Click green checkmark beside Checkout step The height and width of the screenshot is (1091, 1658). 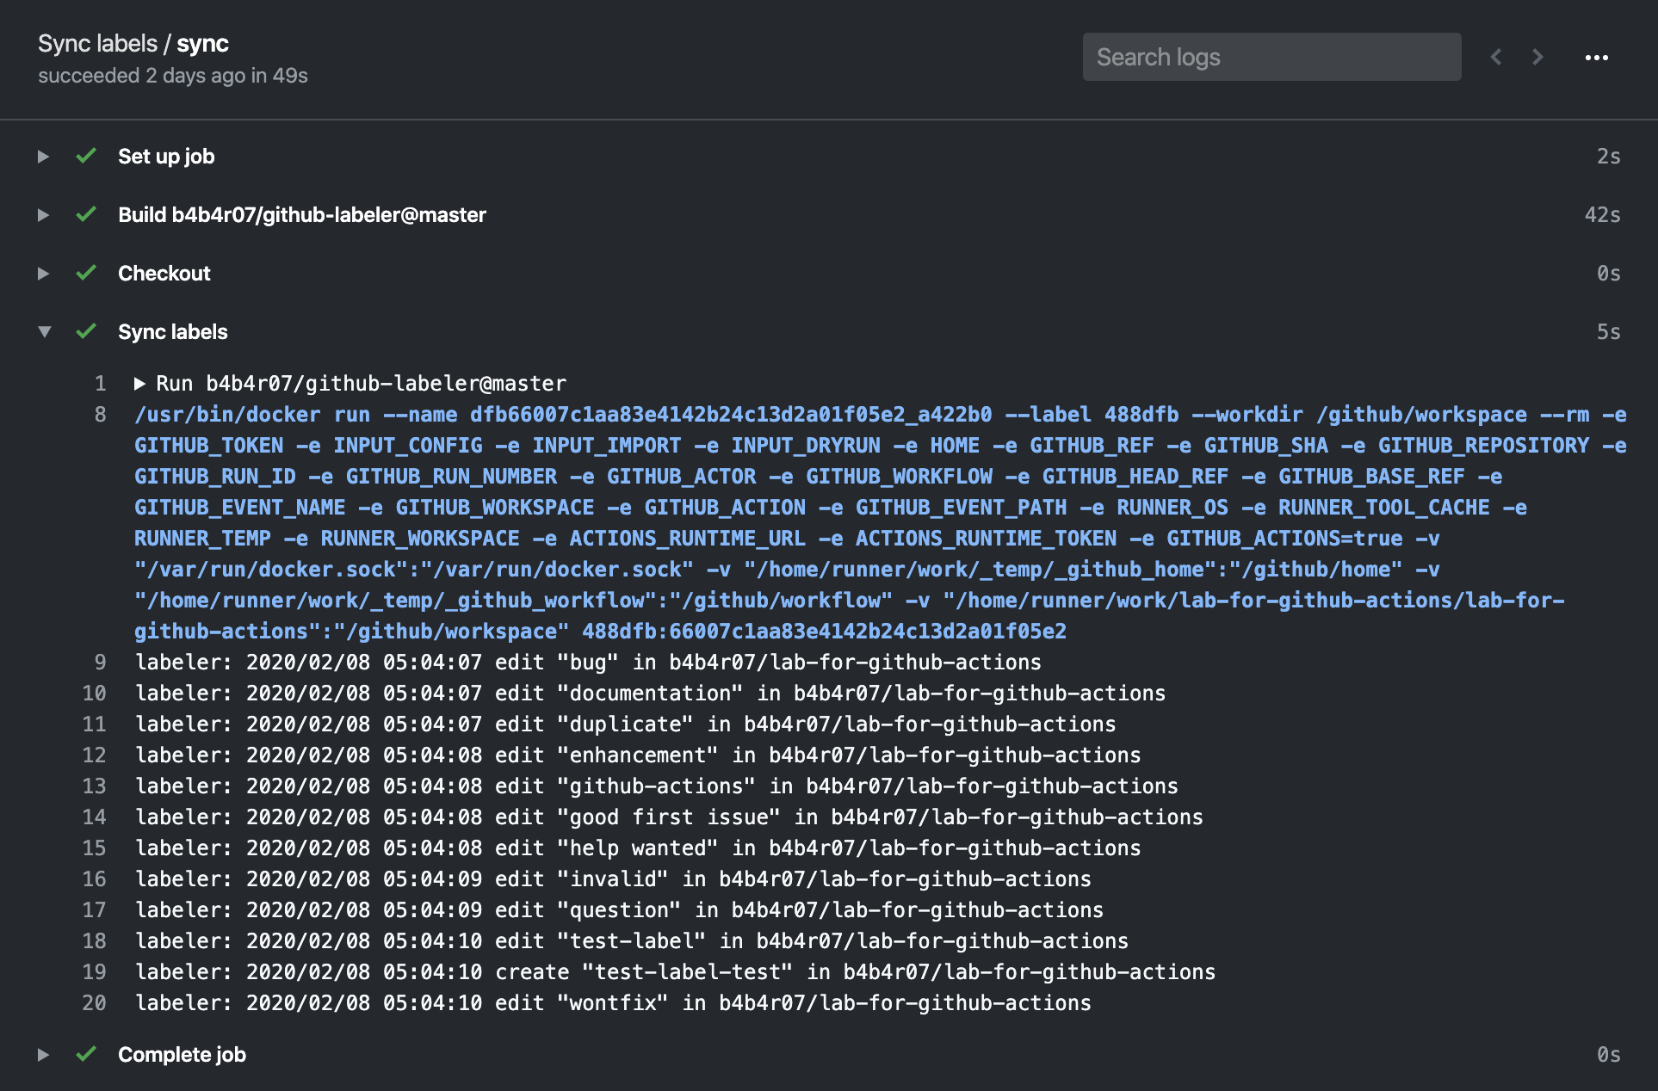tap(86, 273)
